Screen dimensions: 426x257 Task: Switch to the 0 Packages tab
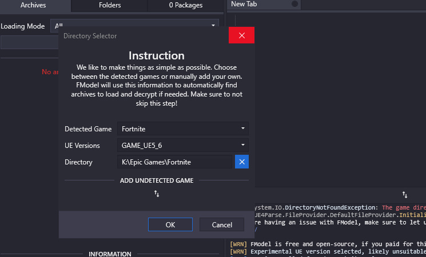pos(186,5)
